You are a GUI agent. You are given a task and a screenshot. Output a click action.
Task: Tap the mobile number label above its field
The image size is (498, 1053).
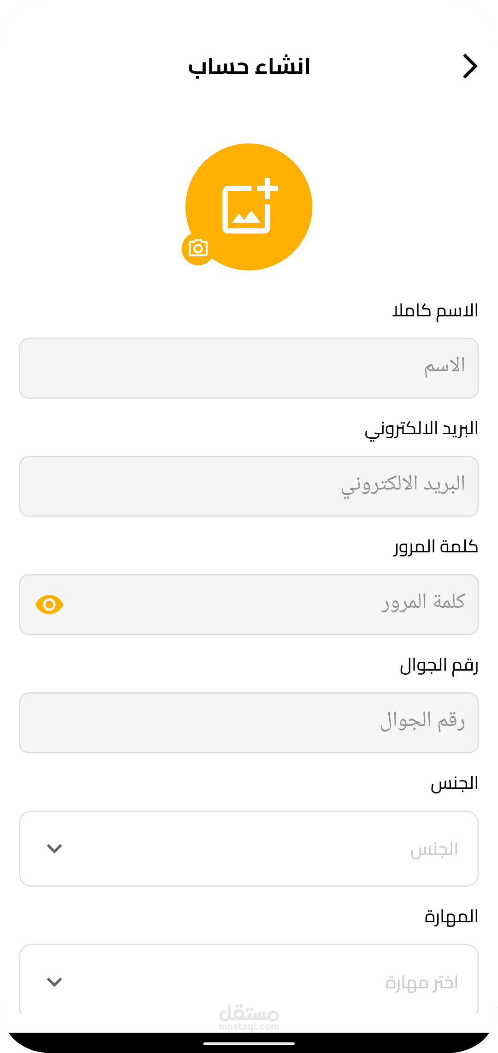(439, 666)
